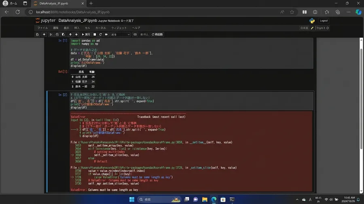
Task: Reload the page with refresh icon
Action: (18, 12)
